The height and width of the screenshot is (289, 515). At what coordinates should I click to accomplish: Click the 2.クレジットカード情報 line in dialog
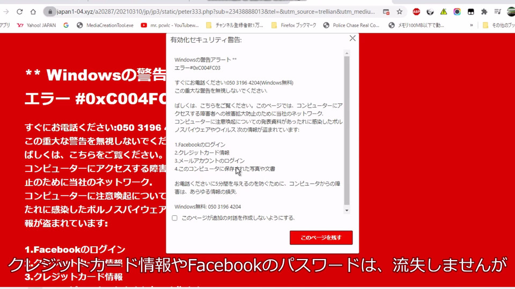[x=202, y=153]
